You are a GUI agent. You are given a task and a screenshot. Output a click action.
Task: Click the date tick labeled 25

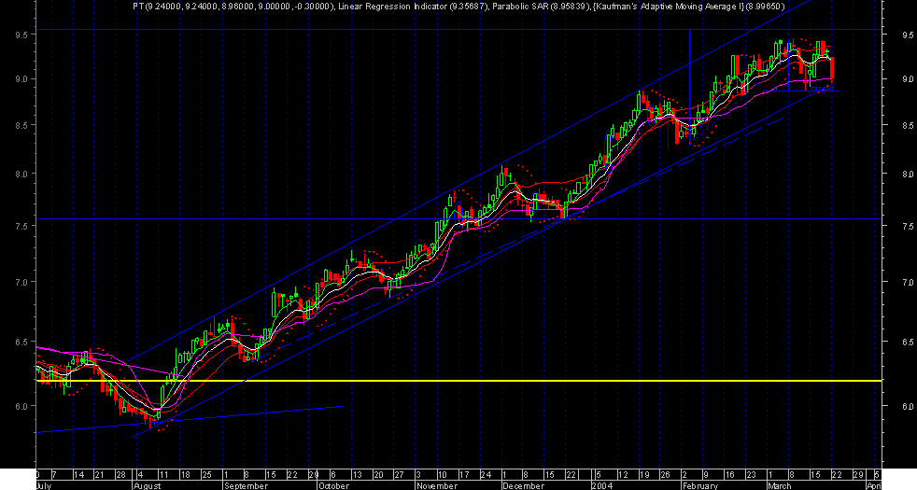206,474
